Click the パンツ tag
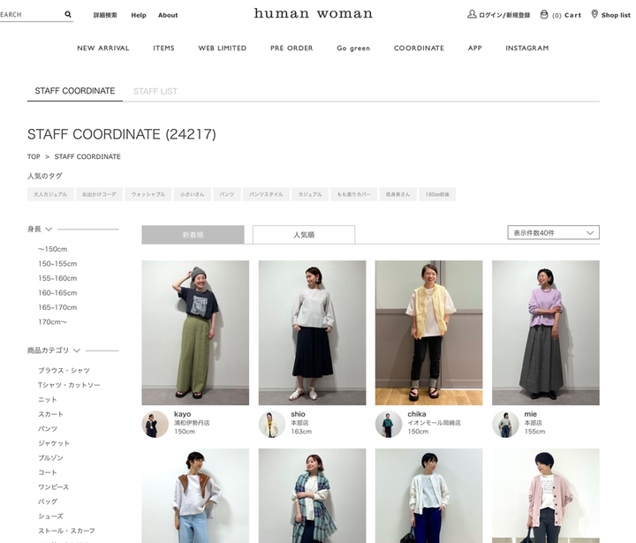This screenshot has height=543, width=636. point(227,194)
